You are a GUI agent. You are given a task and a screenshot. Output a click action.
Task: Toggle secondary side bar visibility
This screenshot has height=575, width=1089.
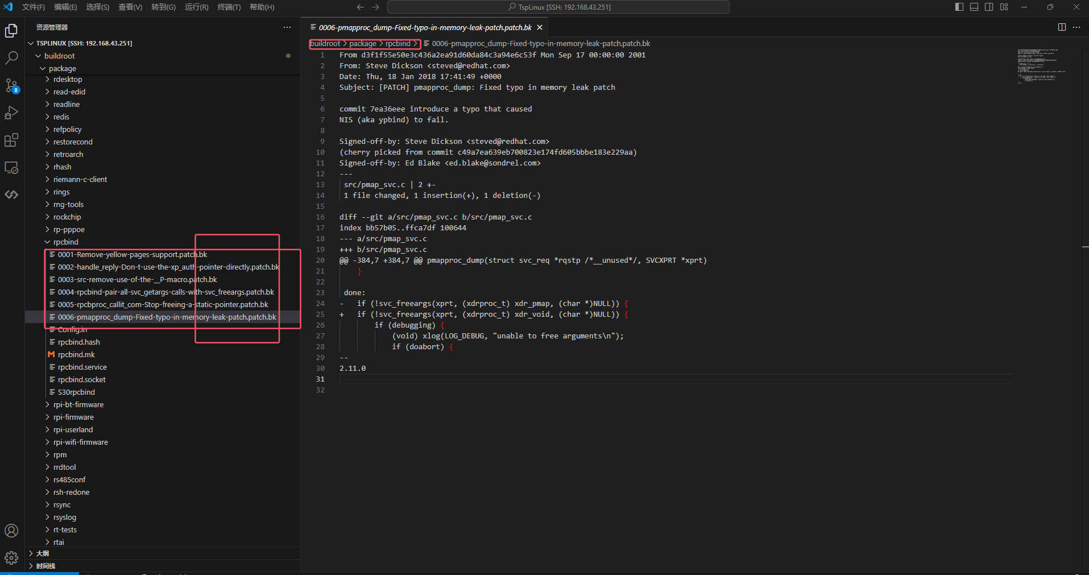tap(989, 7)
